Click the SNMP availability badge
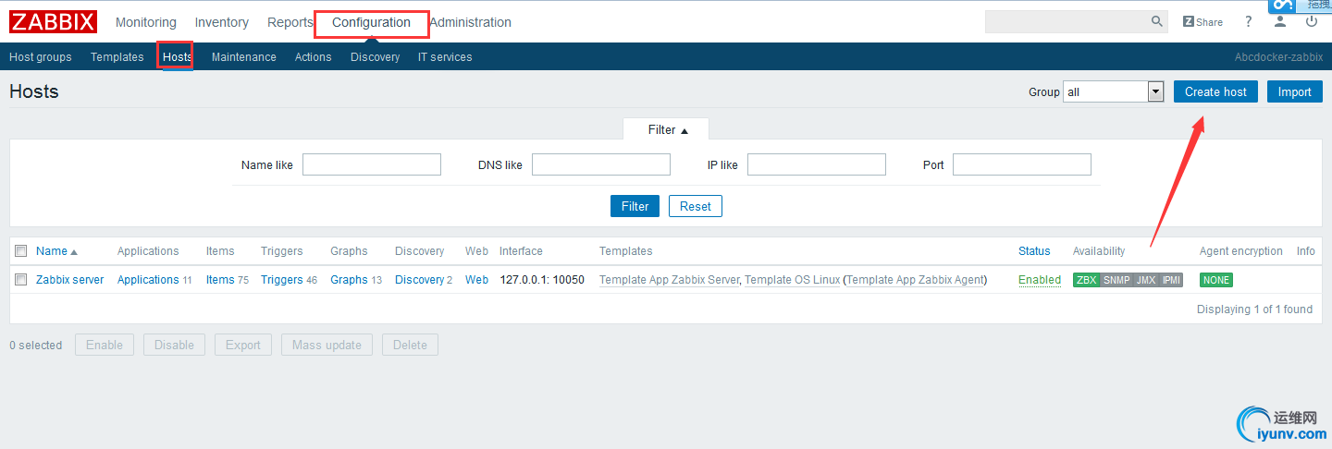Screen dimensions: 1332x449 coord(1116,280)
